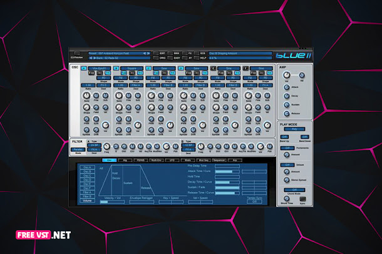Enable oscillator F with its letter button

tap(245, 68)
